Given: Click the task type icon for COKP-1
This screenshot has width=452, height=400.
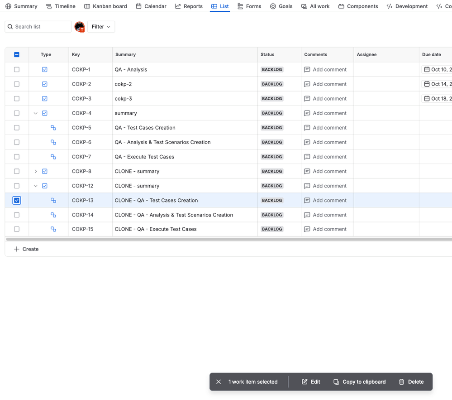Looking at the screenshot, I should 45,70.
